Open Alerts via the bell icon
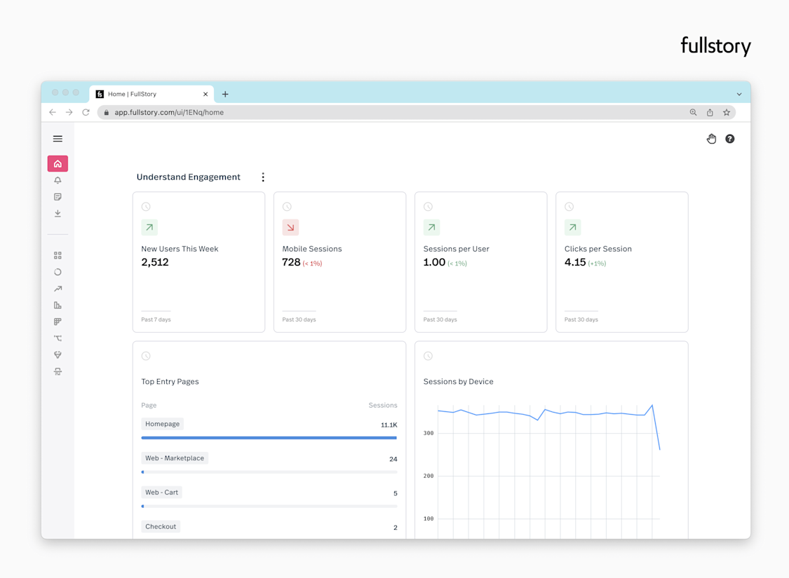789x578 pixels. pyautogui.click(x=58, y=180)
